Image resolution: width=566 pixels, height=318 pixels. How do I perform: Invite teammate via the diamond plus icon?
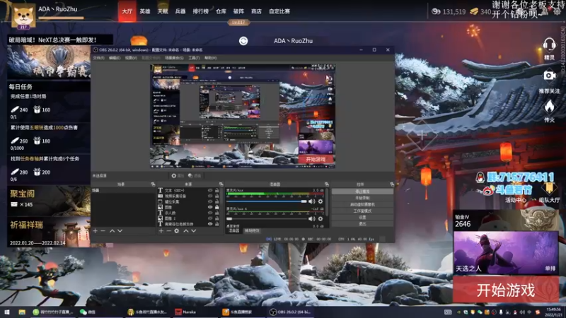[x=422, y=136]
